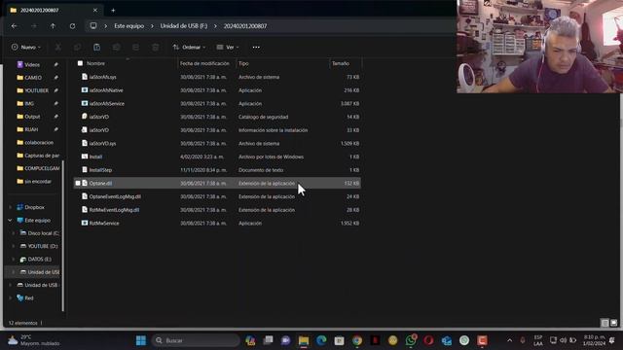Click the Paste clipboard icon

(x=96, y=48)
